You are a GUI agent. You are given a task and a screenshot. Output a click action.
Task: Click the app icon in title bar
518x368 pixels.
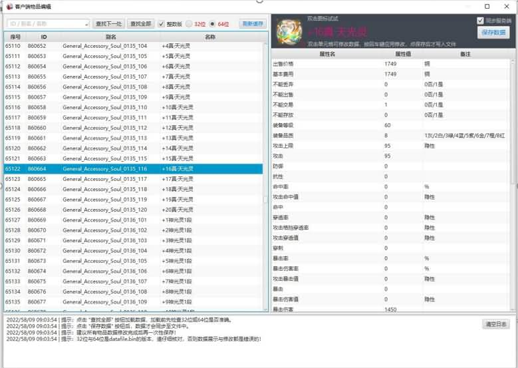click(x=8, y=6)
